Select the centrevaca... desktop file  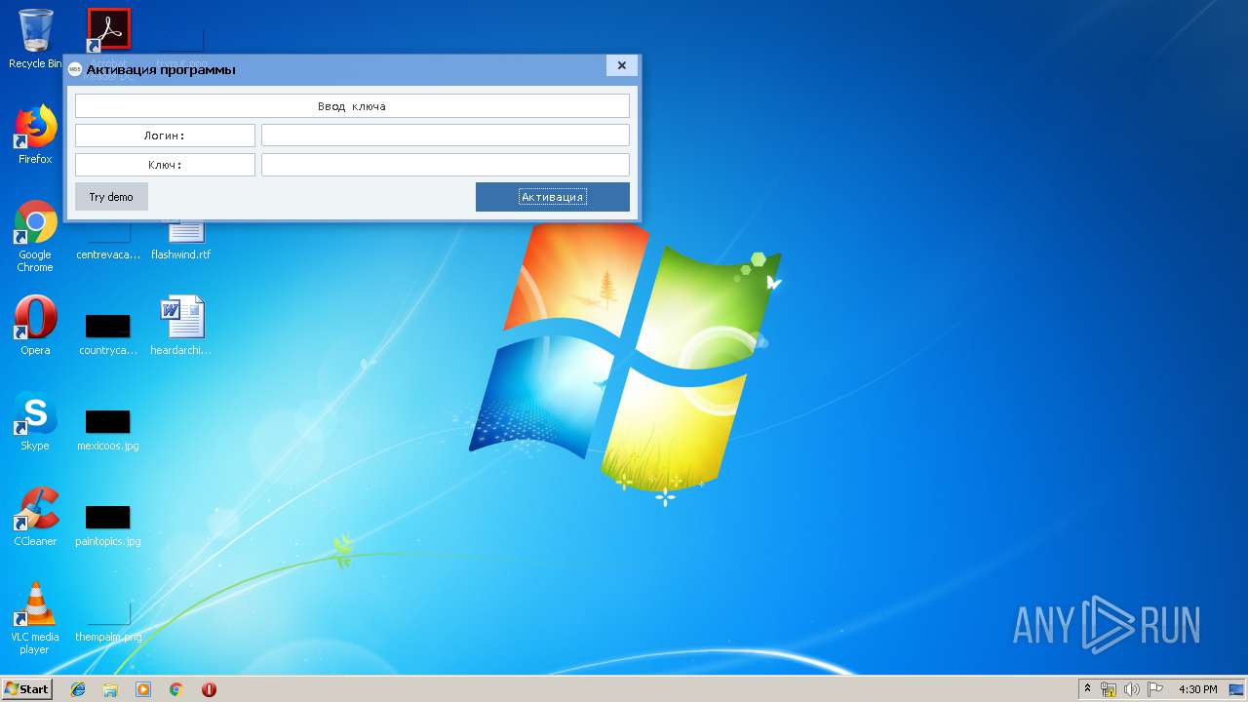tap(108, 242)
